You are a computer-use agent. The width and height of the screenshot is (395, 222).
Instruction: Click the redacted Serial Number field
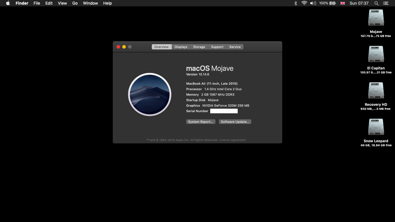coord(224,111)
